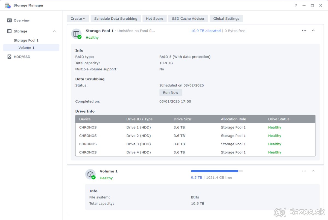Open HDD/SSD from the sidebar
The image size is (328, 220).
click(9, 56)
